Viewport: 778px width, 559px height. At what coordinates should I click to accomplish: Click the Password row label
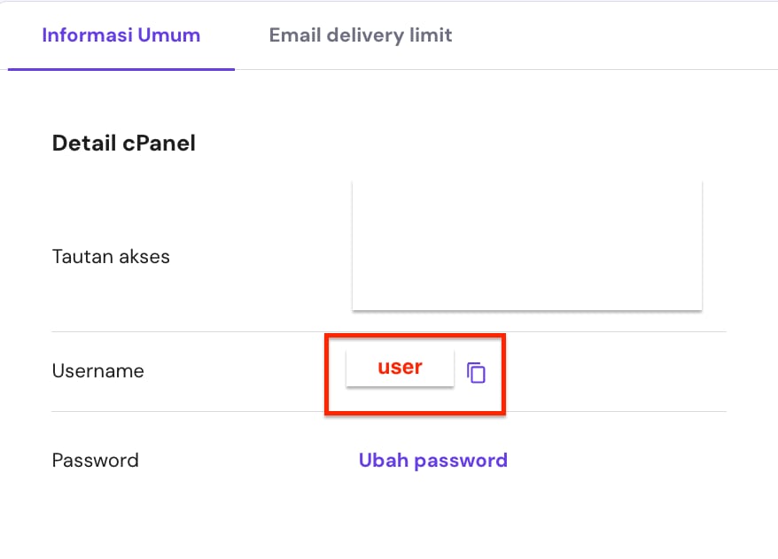click(96, 461)
